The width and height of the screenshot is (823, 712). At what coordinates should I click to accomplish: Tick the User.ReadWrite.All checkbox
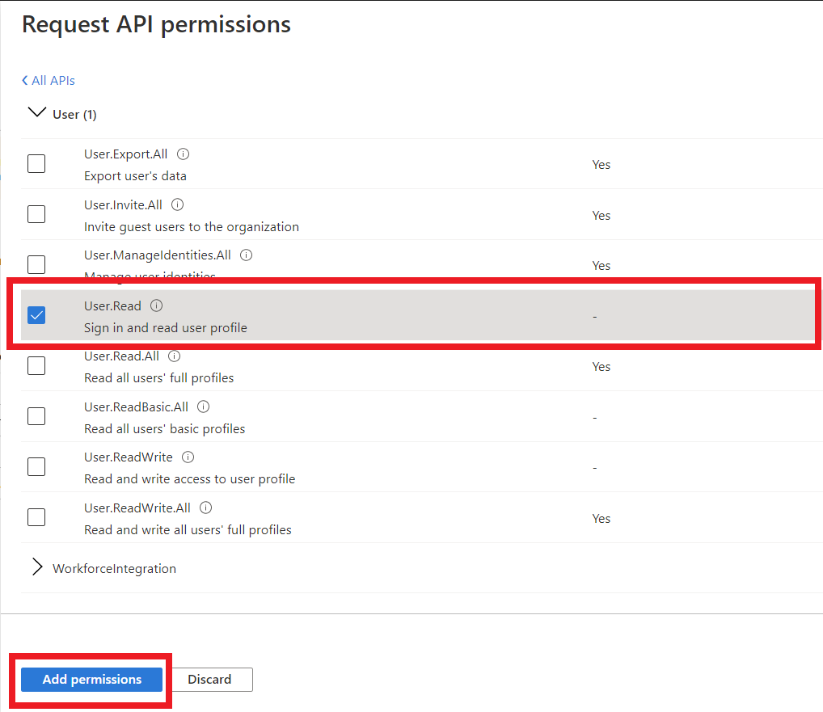point(36,517)
